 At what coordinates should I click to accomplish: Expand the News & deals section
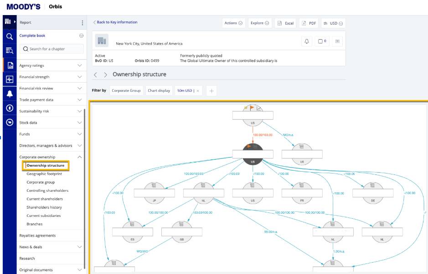tap(80, 247)
